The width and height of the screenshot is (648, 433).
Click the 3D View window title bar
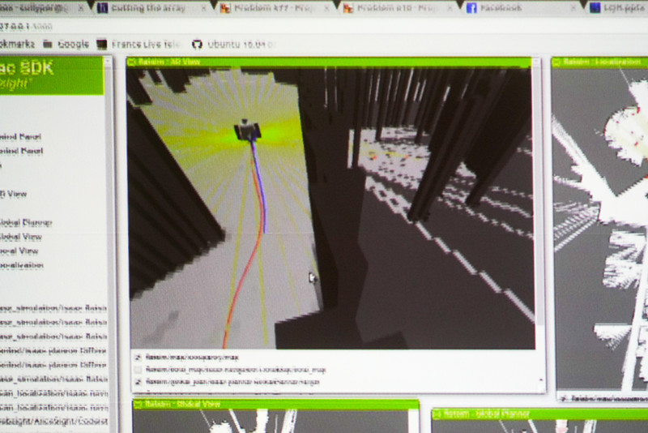point(329,62)
